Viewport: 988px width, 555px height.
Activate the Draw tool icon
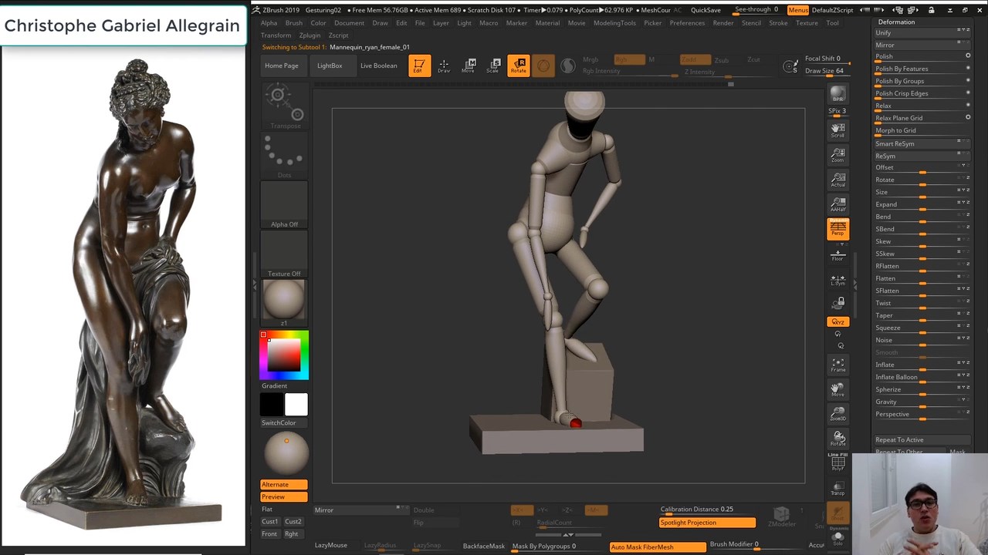[444, 66]
